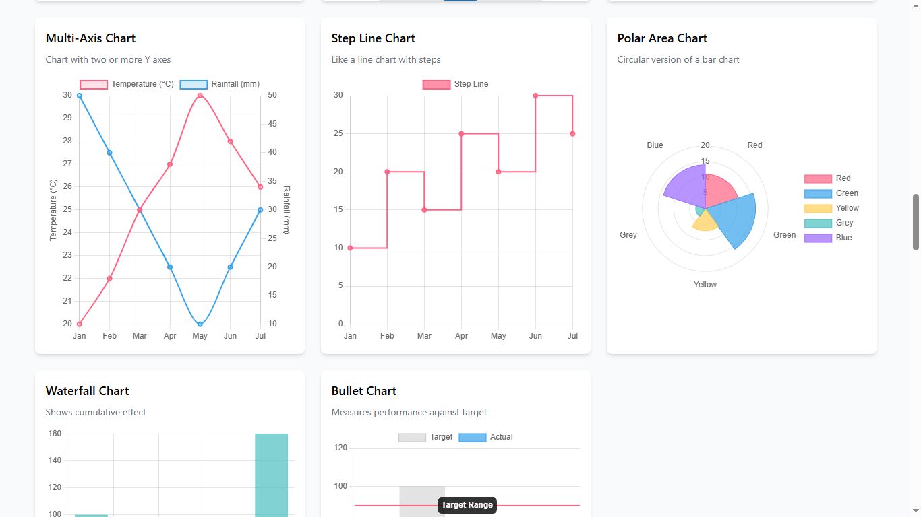The height and width of the screenshot is (517, 921).
Task: Click the Green legend color swatch
Action: click(x=818, y=193)
